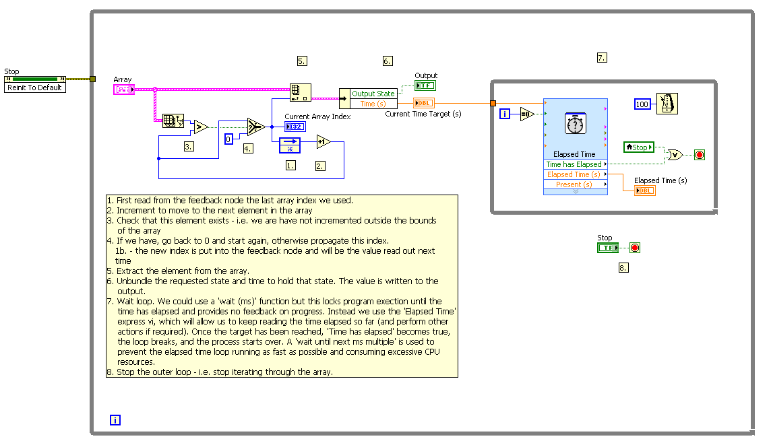Click the 100 numeric constant
The height and width of the screenshot is (447, 769).
pyautogui.click(x=642, y=103)
